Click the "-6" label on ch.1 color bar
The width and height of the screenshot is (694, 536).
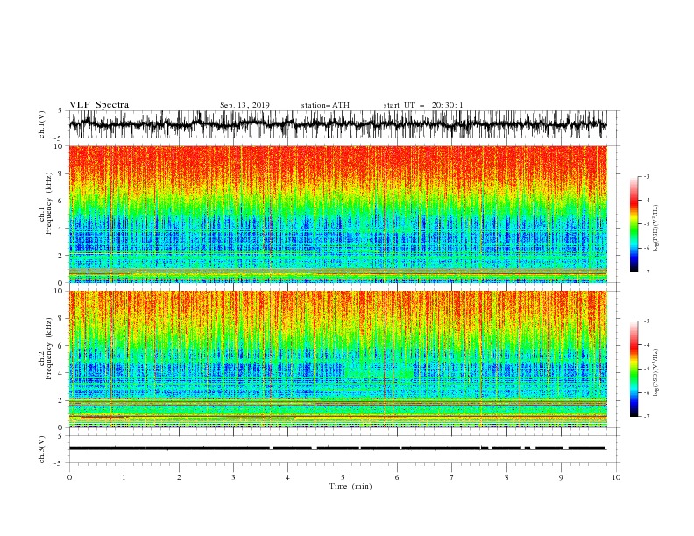pyautogui.click(x=647, y=248)
